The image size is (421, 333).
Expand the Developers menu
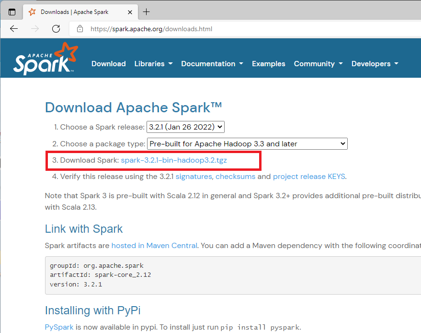pyautogui.click(x=375, y=64)
